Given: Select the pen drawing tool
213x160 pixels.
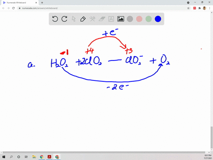Looking at the screenshot, I should click(83, 19).
